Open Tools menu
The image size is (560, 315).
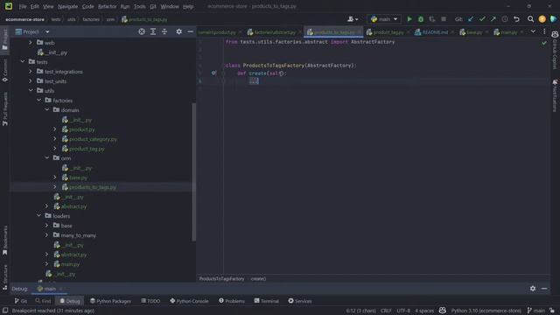[140, 6]
